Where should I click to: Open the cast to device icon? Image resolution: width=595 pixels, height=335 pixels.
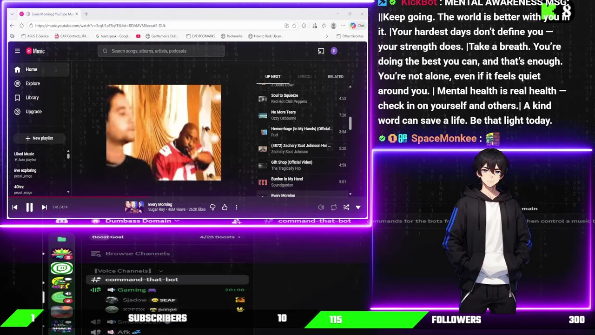(321, 51)
